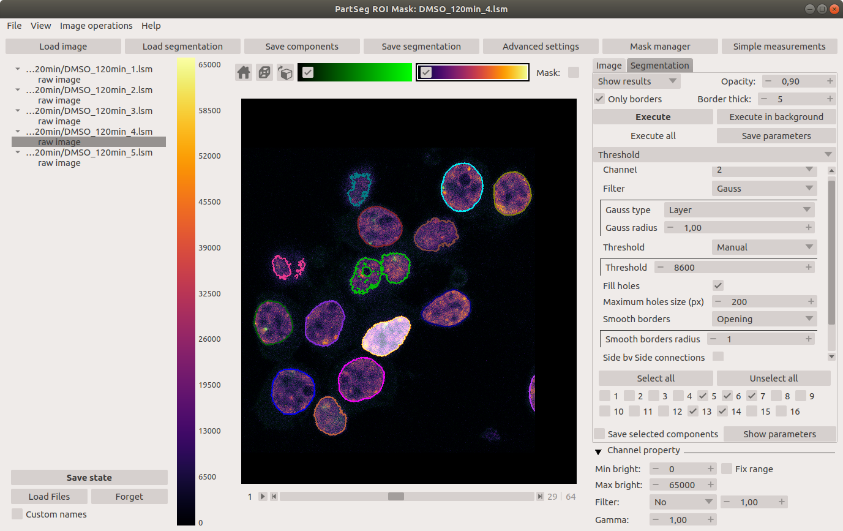Click the Save state button

pyautogui.click(x=89, y=478)
